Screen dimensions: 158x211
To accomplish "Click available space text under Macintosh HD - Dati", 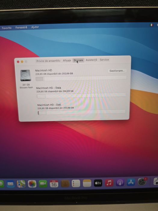I will pyautogui.click(x=56, y=108).
